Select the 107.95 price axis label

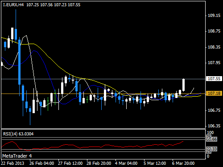pos(214,63)
